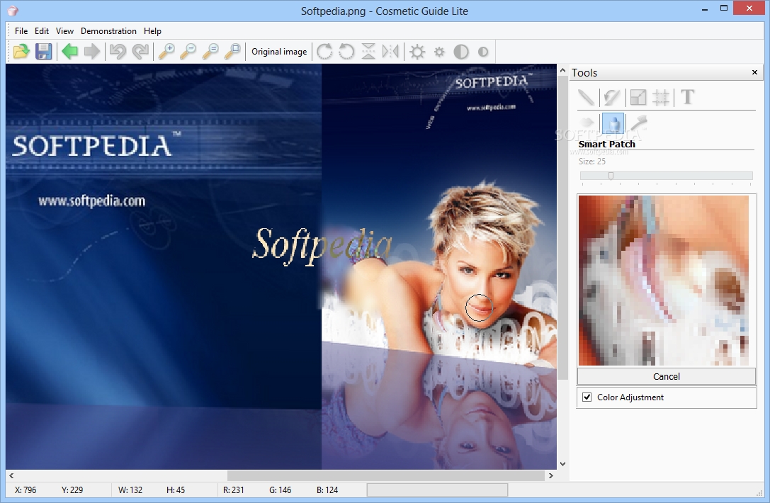Click the 'G: 146' status bar value

click(280, 490)
